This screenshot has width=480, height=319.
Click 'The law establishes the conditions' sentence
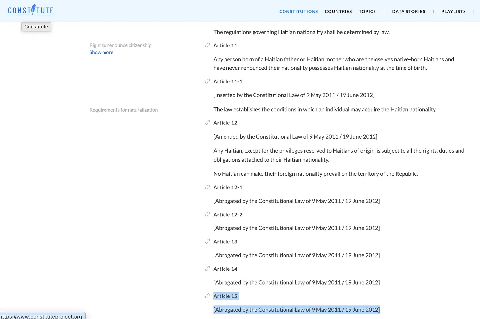pos(325,109)
